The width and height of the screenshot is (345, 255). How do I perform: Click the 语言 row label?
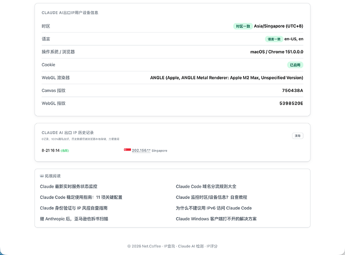tap(46, 39)
